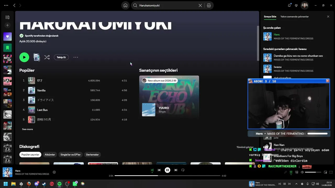Open the Friend Activity icon
Screen dimensions: 335x188
[x=296, y=5]
